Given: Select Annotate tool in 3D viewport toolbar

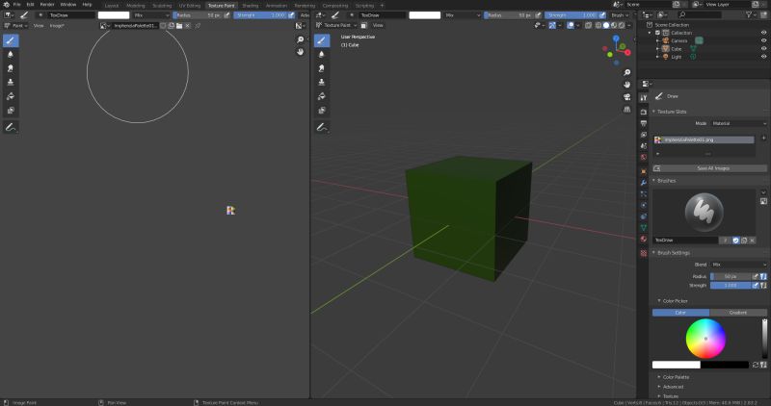Looking at the screenshot, I should coord(322,127).
